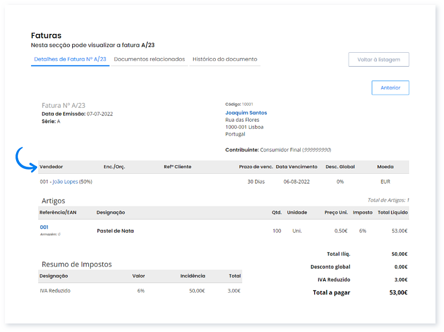Click the Faturas page heading
444x332 pixels.
tap(46, 36)
